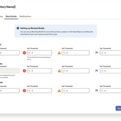Focus warning threshold field in second scan section

[76, 71]
